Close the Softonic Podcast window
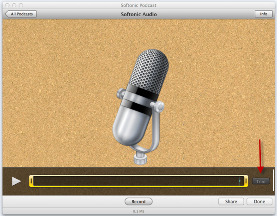Viewport: 277px width, 216px height. (x=7, y=5)
